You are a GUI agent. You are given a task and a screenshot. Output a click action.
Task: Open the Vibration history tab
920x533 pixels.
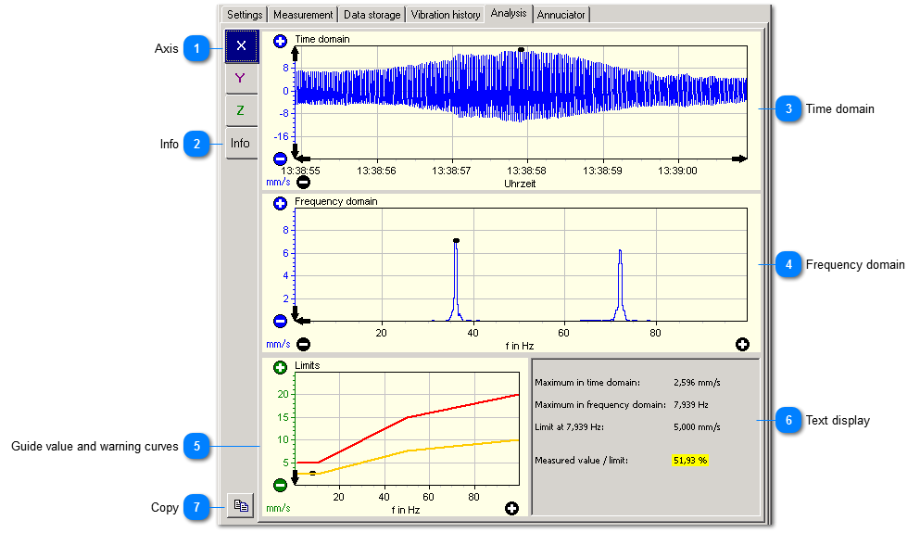coord(445,15)
